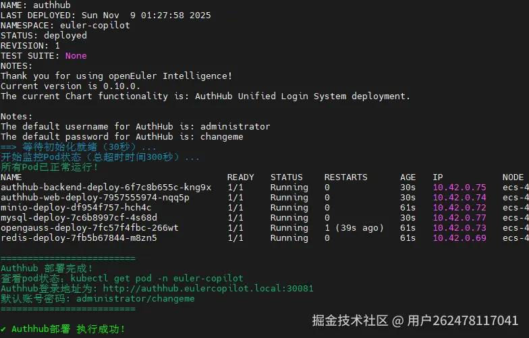Select the mysql-deploy pod name
The width and height of the screenshot is (529, 338).
pos(79,218)
